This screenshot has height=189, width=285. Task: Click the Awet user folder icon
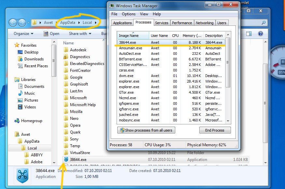pyautogui.click(x=17, y=134)
